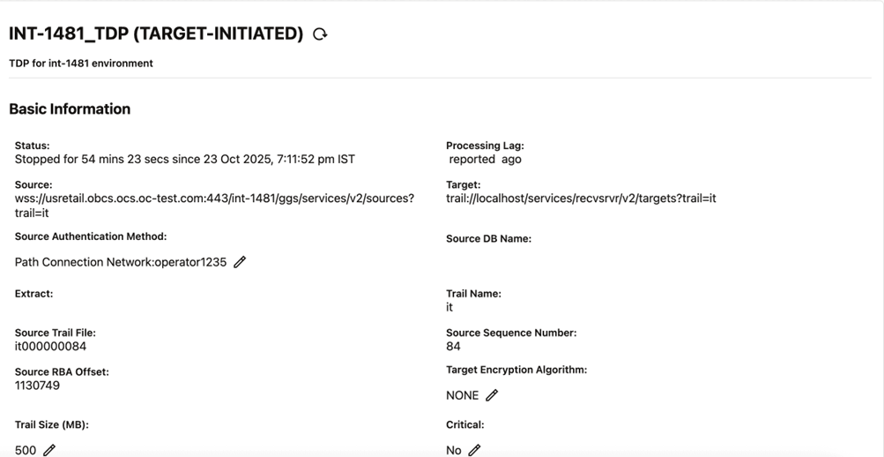Click the Source RBA Offset value 1130749

[38, 386]
